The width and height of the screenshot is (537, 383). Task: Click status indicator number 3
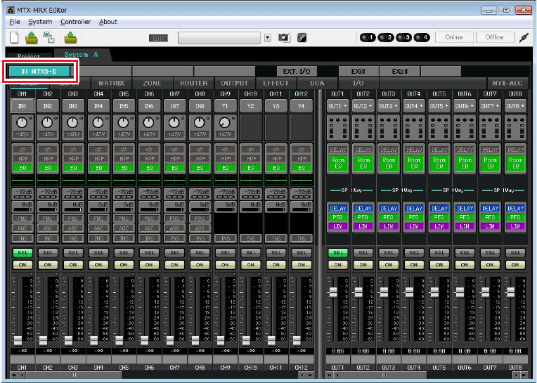coord(403,37)
